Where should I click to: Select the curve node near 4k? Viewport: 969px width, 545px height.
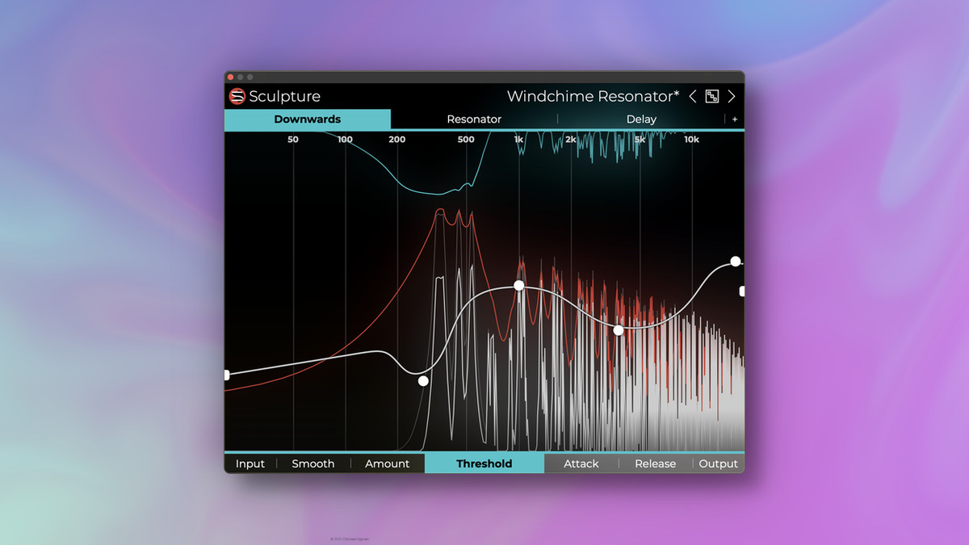(619, 329)
